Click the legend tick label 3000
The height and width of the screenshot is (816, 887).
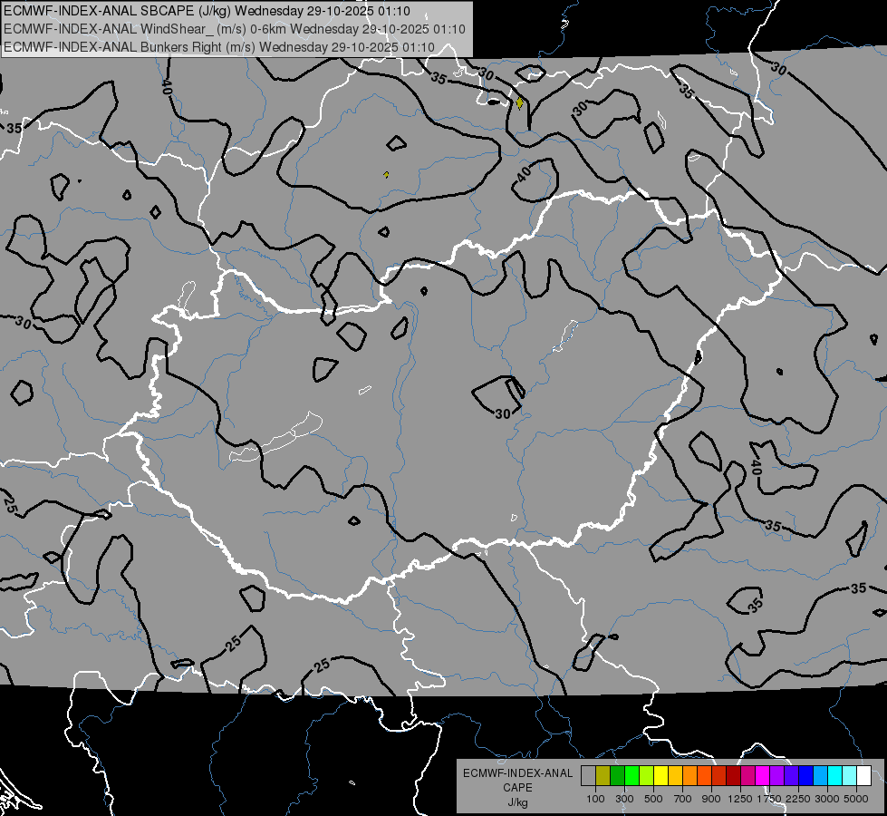[x=827, y=799]
